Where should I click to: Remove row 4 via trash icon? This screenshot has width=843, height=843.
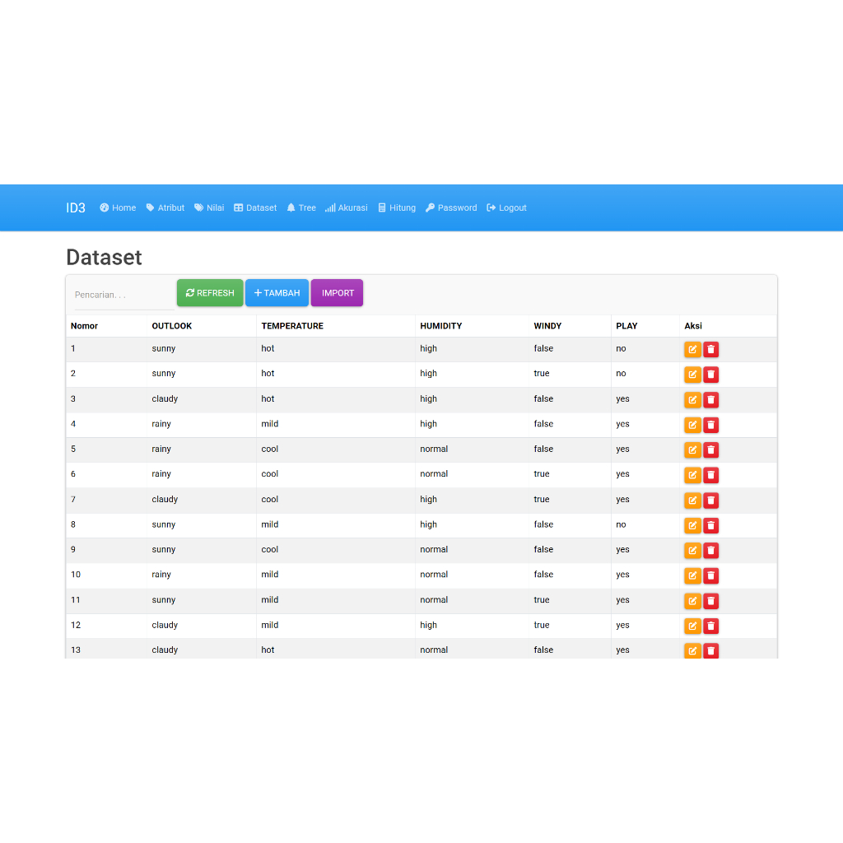pos(710,425)
